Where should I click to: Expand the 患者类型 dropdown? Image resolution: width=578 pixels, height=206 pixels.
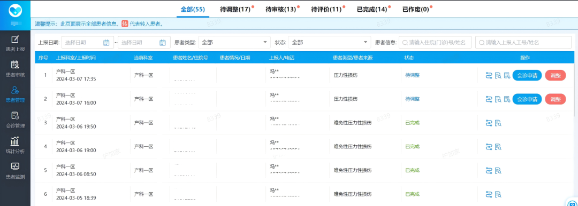pyautogui.click(x=234, y=42)
